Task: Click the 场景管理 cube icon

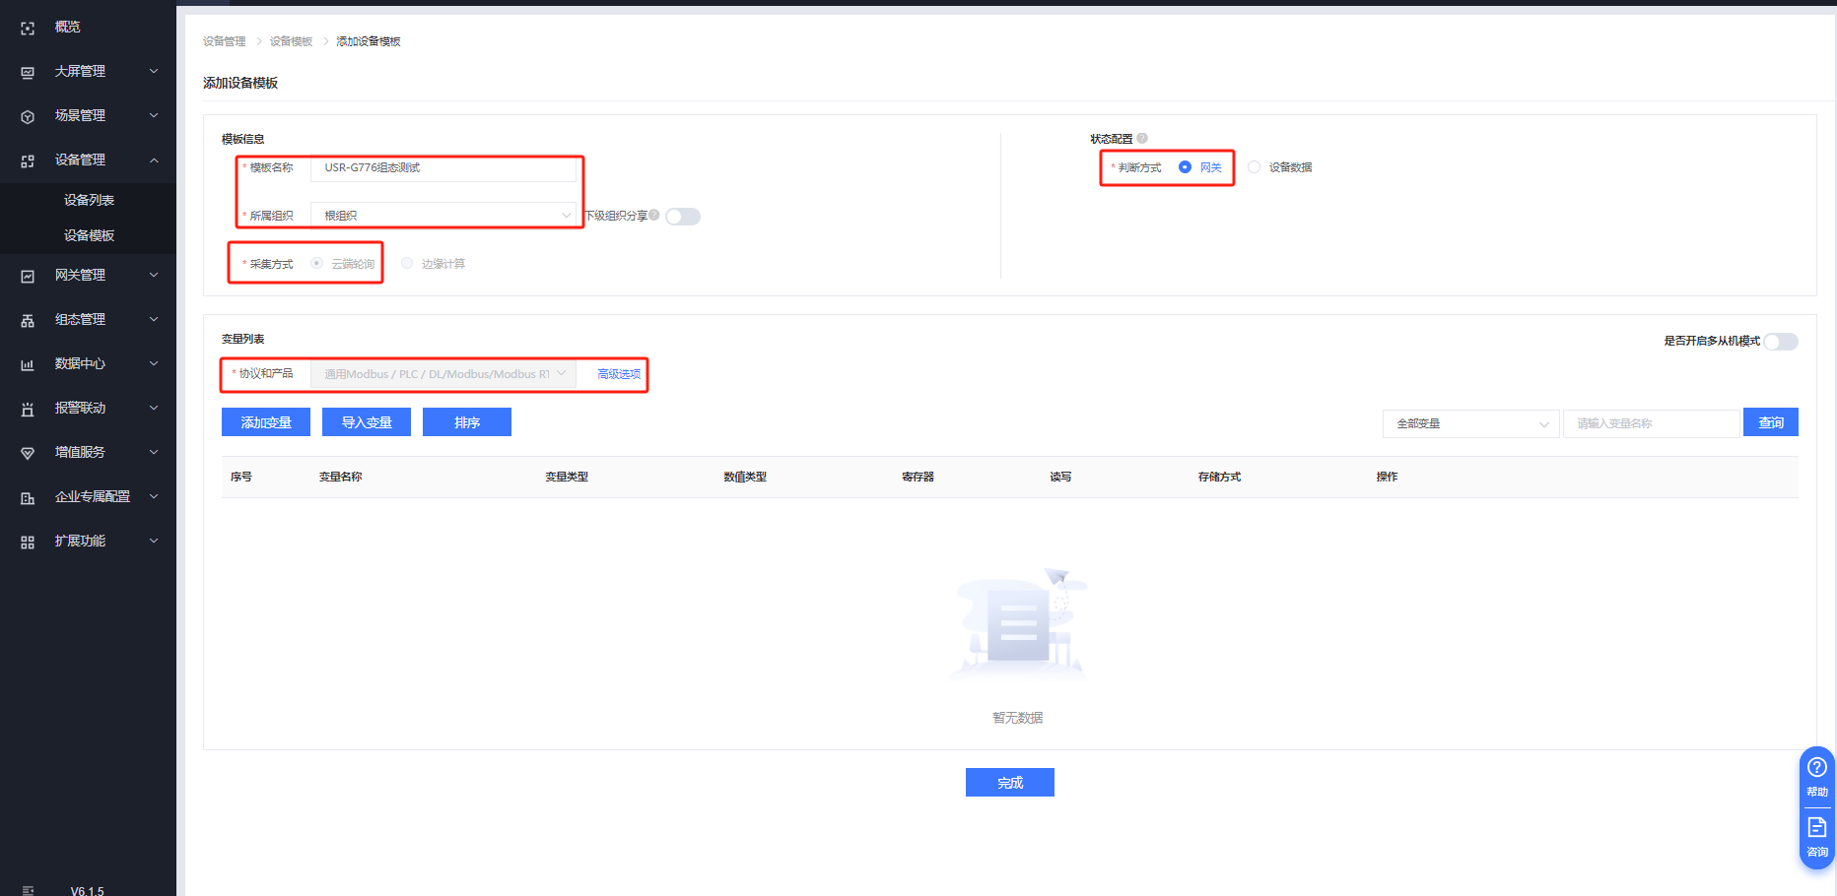Action: (28, 117)
